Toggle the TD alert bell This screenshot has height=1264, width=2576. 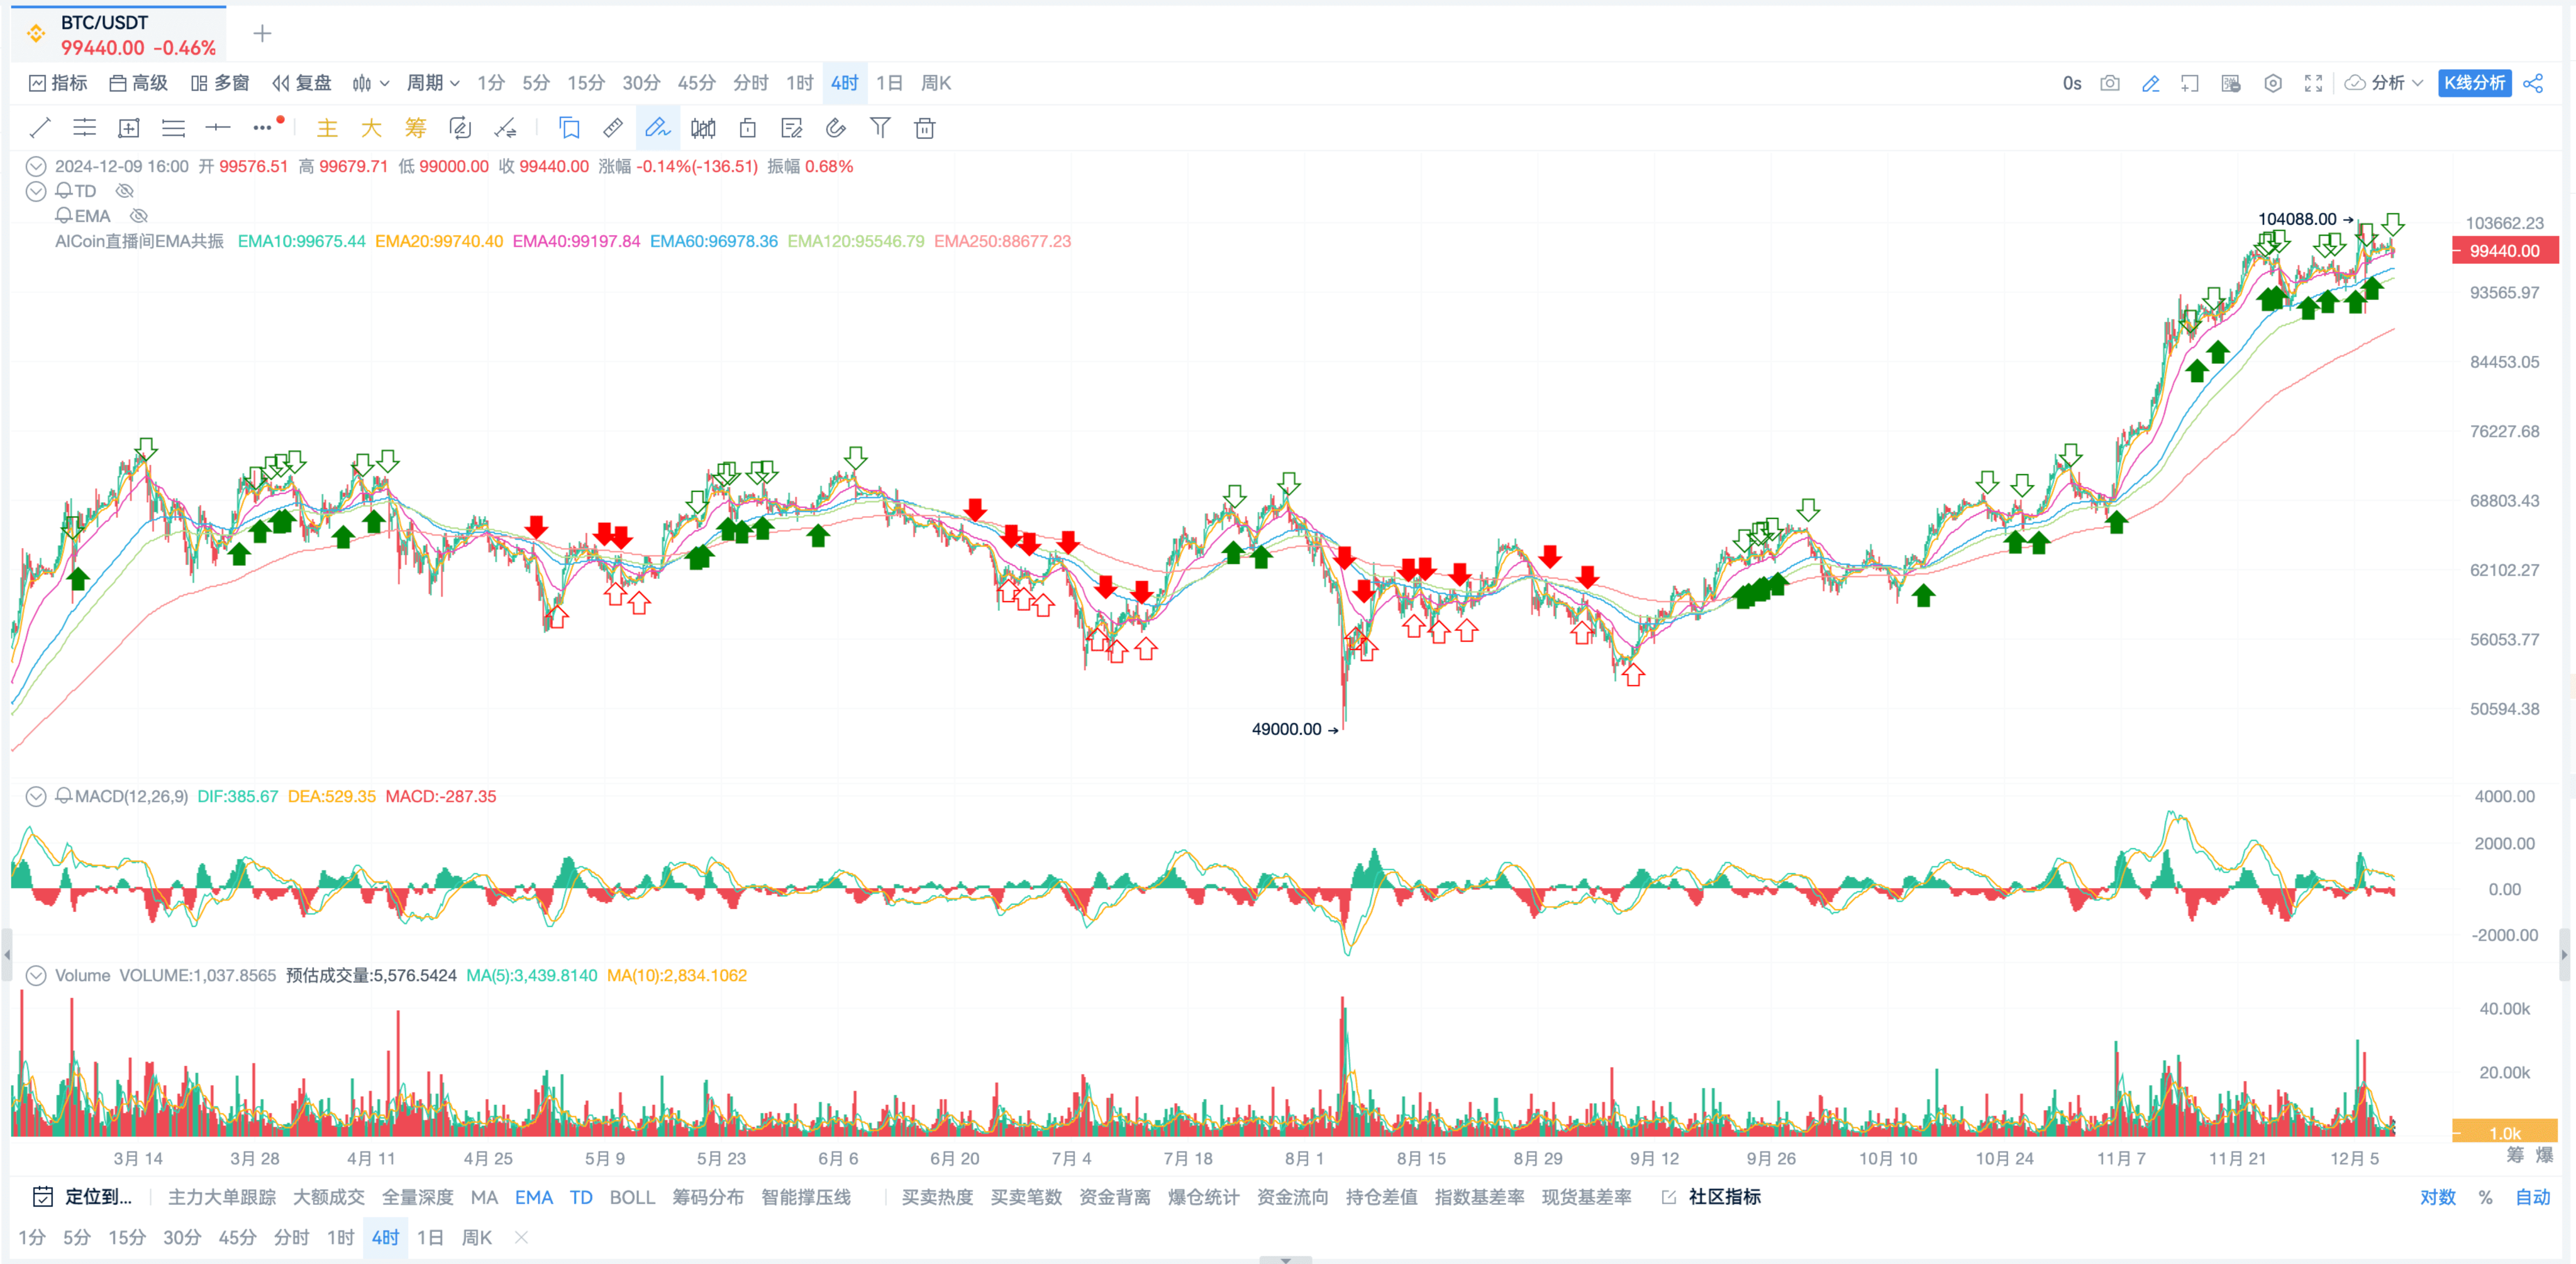click(x=63, y=191)
